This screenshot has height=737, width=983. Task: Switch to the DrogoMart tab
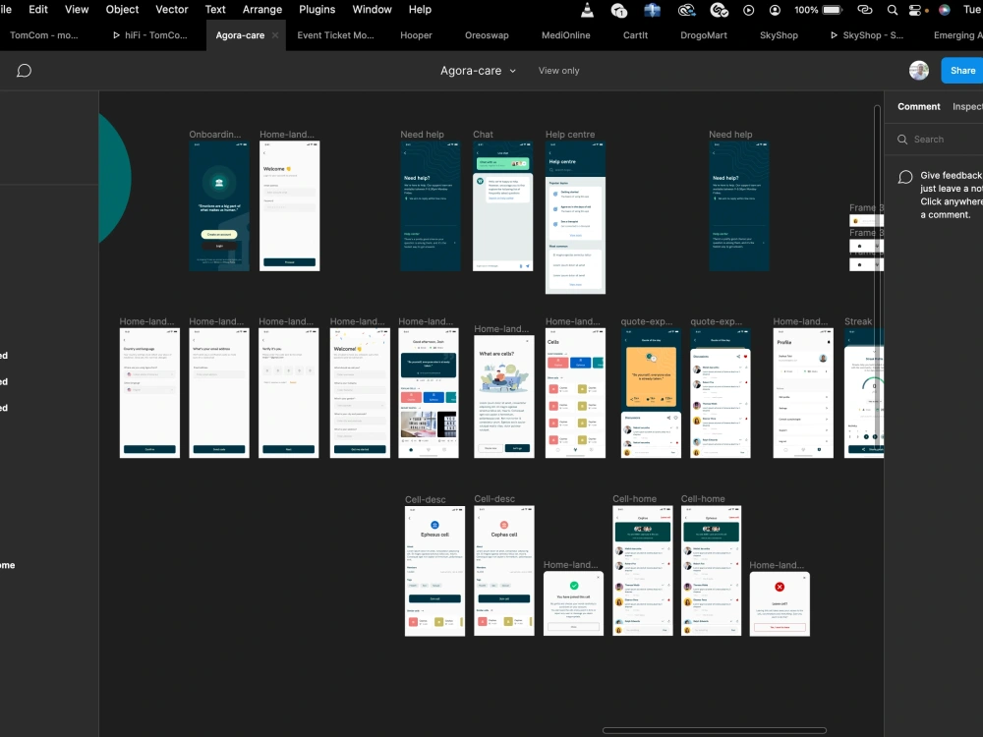[x=704, y=35]
